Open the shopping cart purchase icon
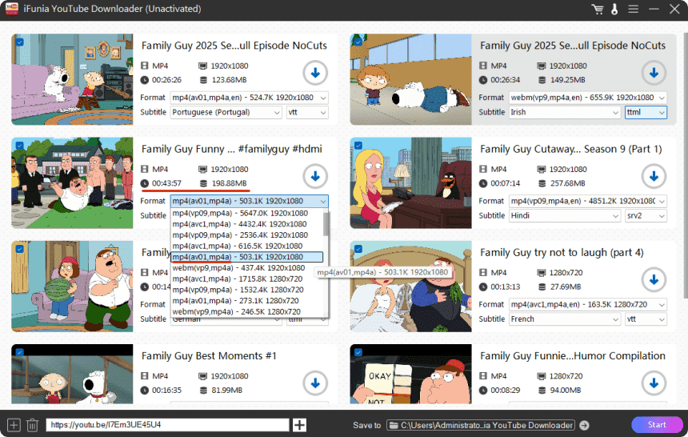The height and width of the screenshot is (437, 688). [597, 9]
